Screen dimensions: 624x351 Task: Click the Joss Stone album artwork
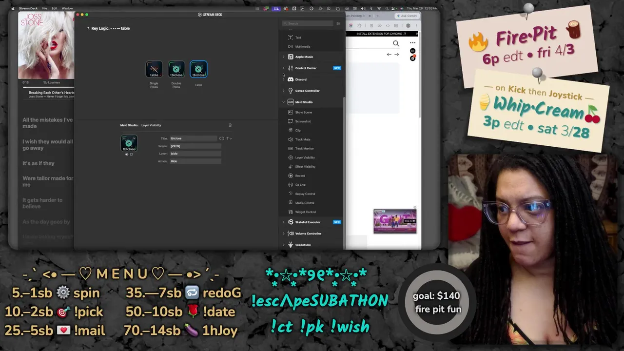coord(46,45)
